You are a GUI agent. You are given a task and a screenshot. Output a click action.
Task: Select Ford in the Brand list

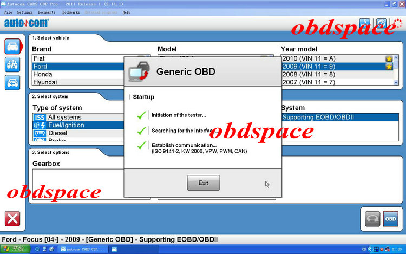(x=78, y=67)
